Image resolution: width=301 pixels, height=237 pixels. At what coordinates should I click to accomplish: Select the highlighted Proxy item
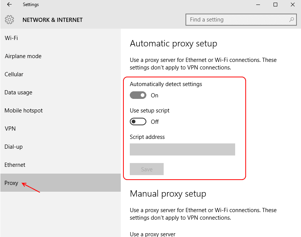11,183
